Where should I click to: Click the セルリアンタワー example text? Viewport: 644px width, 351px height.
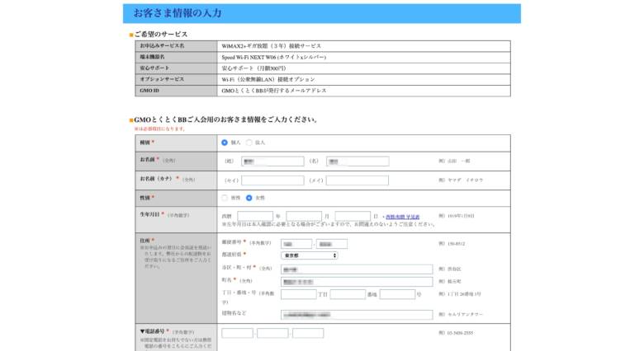(x=466, y=315)
